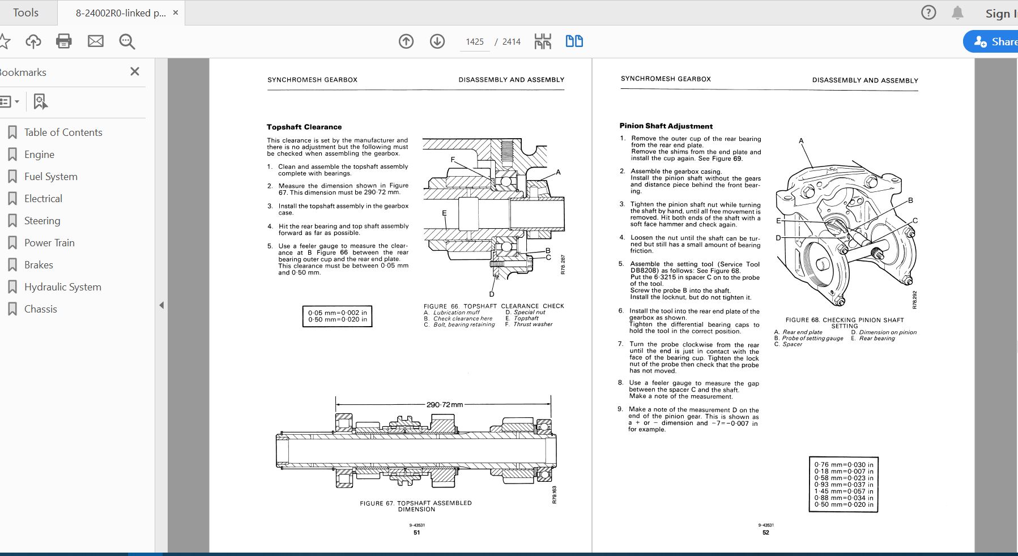
Task: Switch to the Tools tab
Action: tap(26, 12)
